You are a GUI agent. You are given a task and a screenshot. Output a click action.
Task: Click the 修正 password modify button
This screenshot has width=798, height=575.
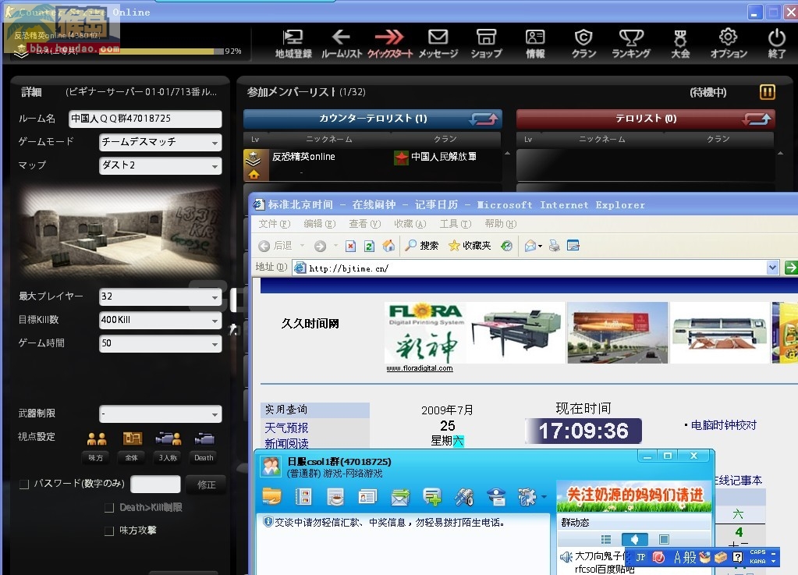click(206, 485)
